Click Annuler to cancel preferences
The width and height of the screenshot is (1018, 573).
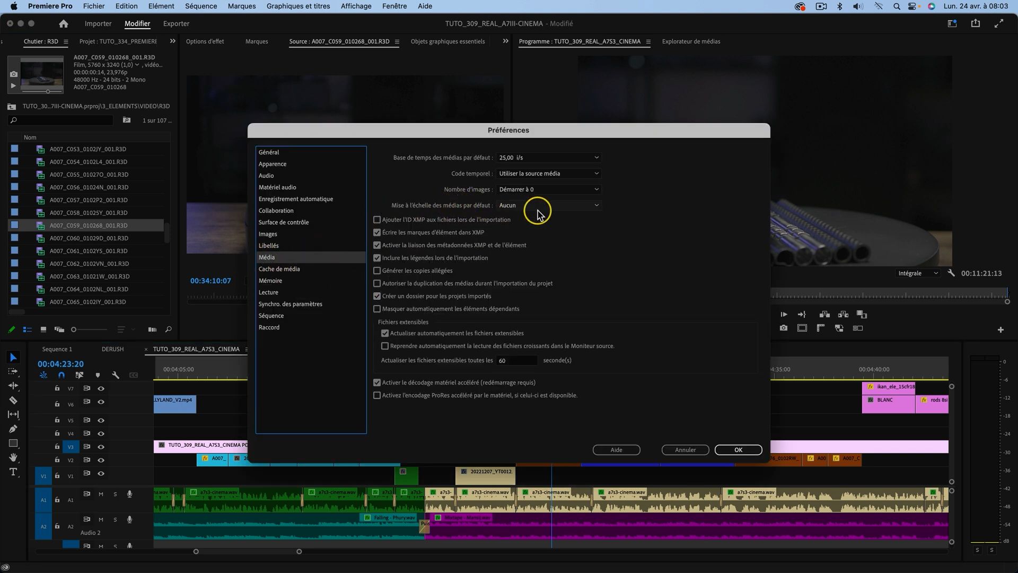[685, 450]
